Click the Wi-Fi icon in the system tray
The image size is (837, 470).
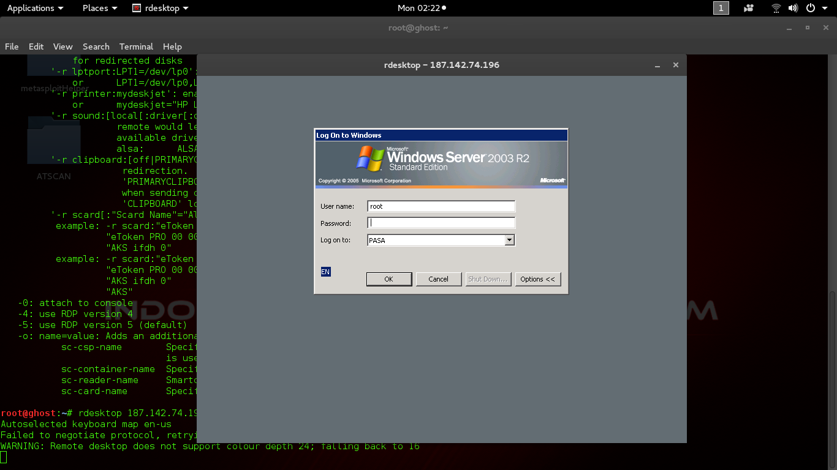tap(775, 8)
